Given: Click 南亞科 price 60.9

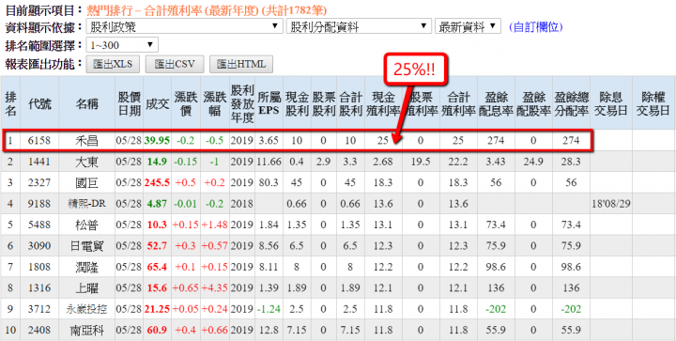Looking at the screenshot, I should (157, 331).
